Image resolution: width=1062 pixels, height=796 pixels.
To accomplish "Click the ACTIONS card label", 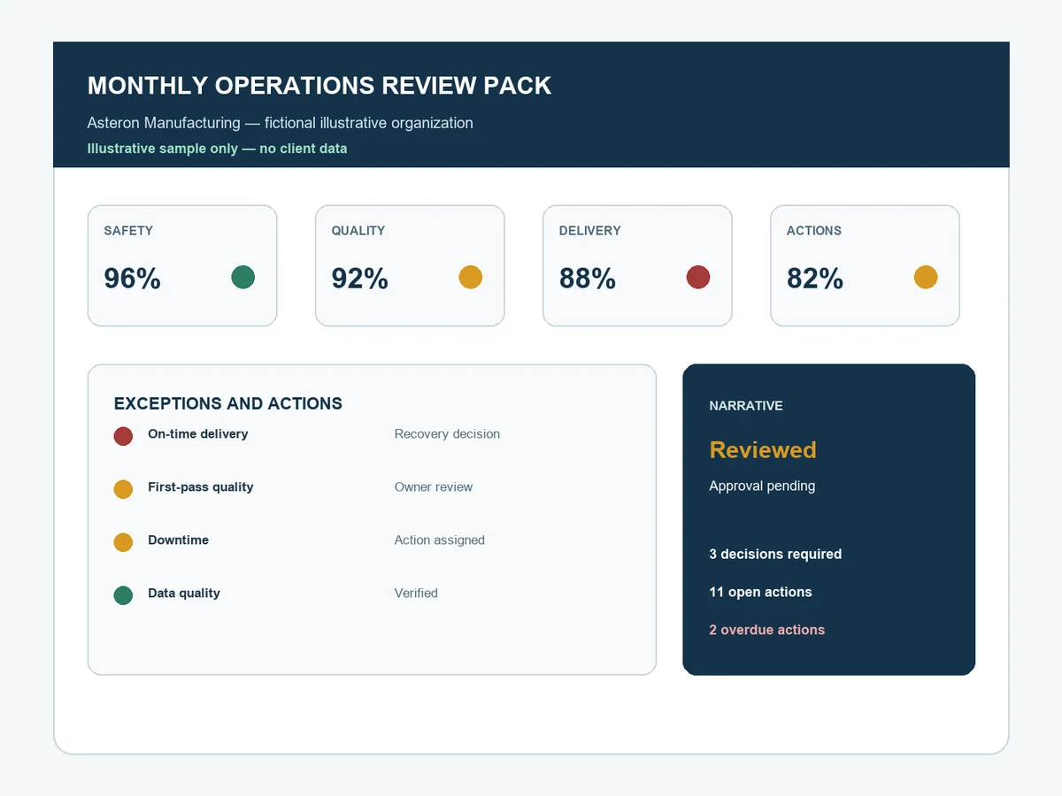I will (x=814, y=231).
